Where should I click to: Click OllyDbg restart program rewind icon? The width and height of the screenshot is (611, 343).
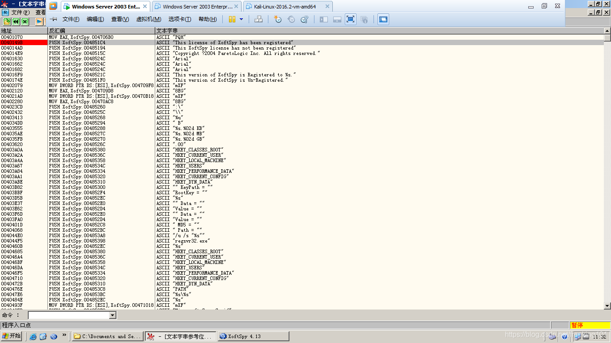[x=16, y=21]
